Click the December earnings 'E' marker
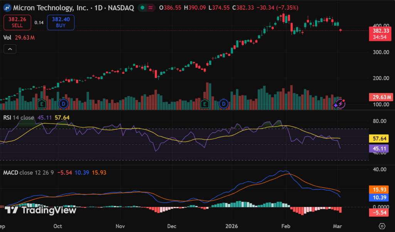This screenshot has width=395, height=232. pyautogui.click(x=205, y=103)
